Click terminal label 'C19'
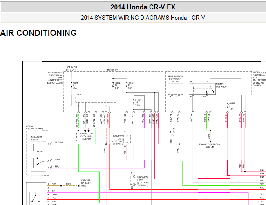266x205 pixels. pos(94,115)
